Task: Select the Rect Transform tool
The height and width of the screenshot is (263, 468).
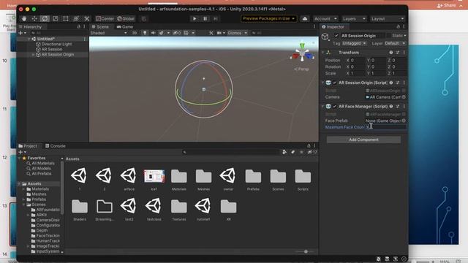Action: click(x=66, y=18)
